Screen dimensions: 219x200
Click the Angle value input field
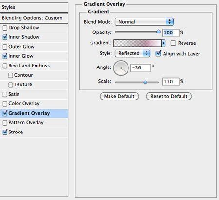(141, 68)
